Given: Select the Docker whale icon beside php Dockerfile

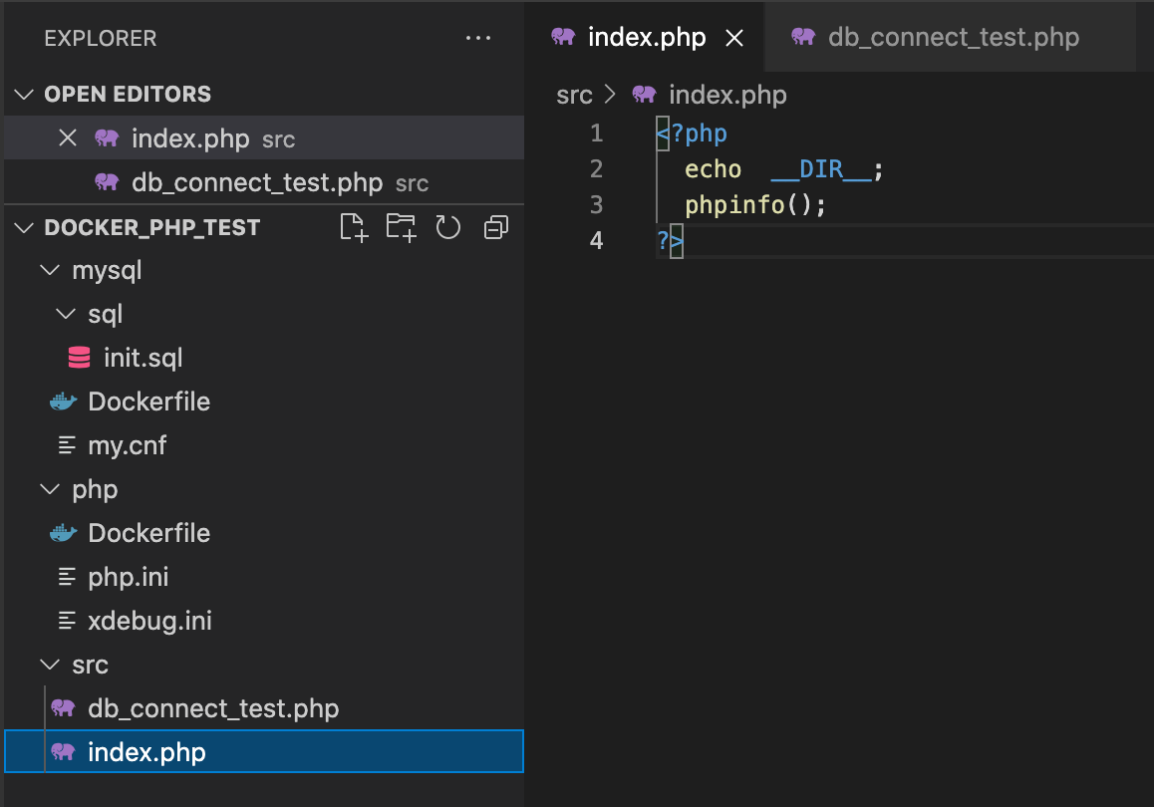Looking at the screenshot, I should [x=63, y=532].
